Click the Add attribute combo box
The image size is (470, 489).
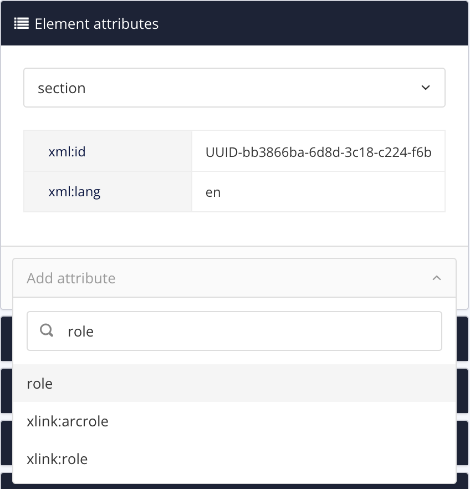[x=222, y=278]
